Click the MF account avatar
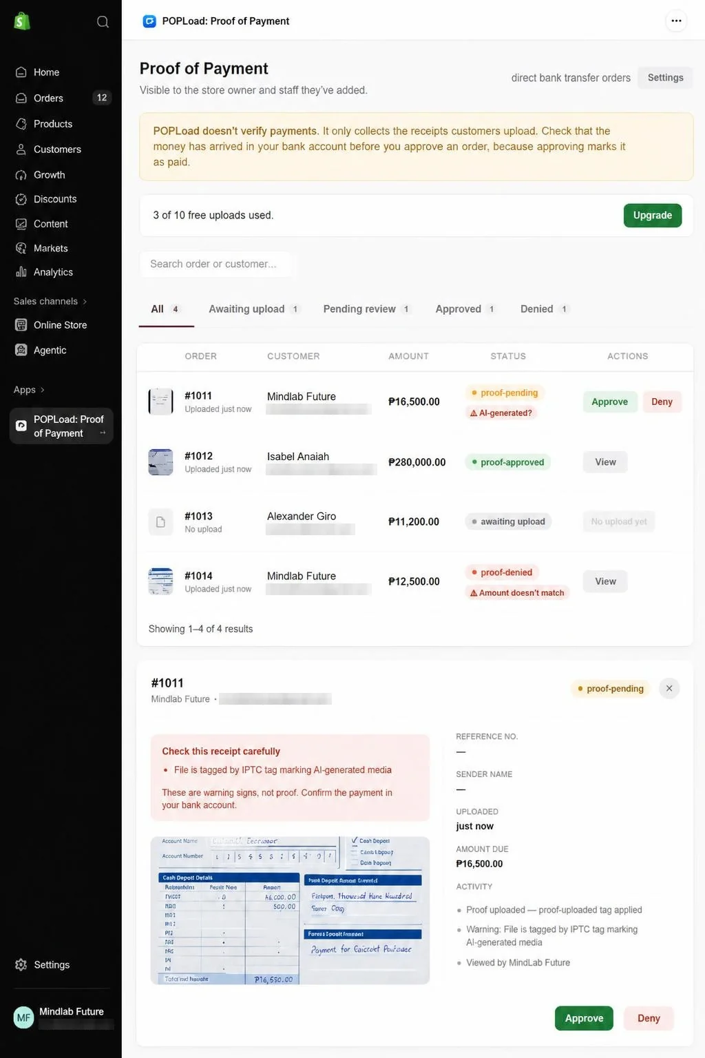The image size is (705, 1058). coord(24,1017)
